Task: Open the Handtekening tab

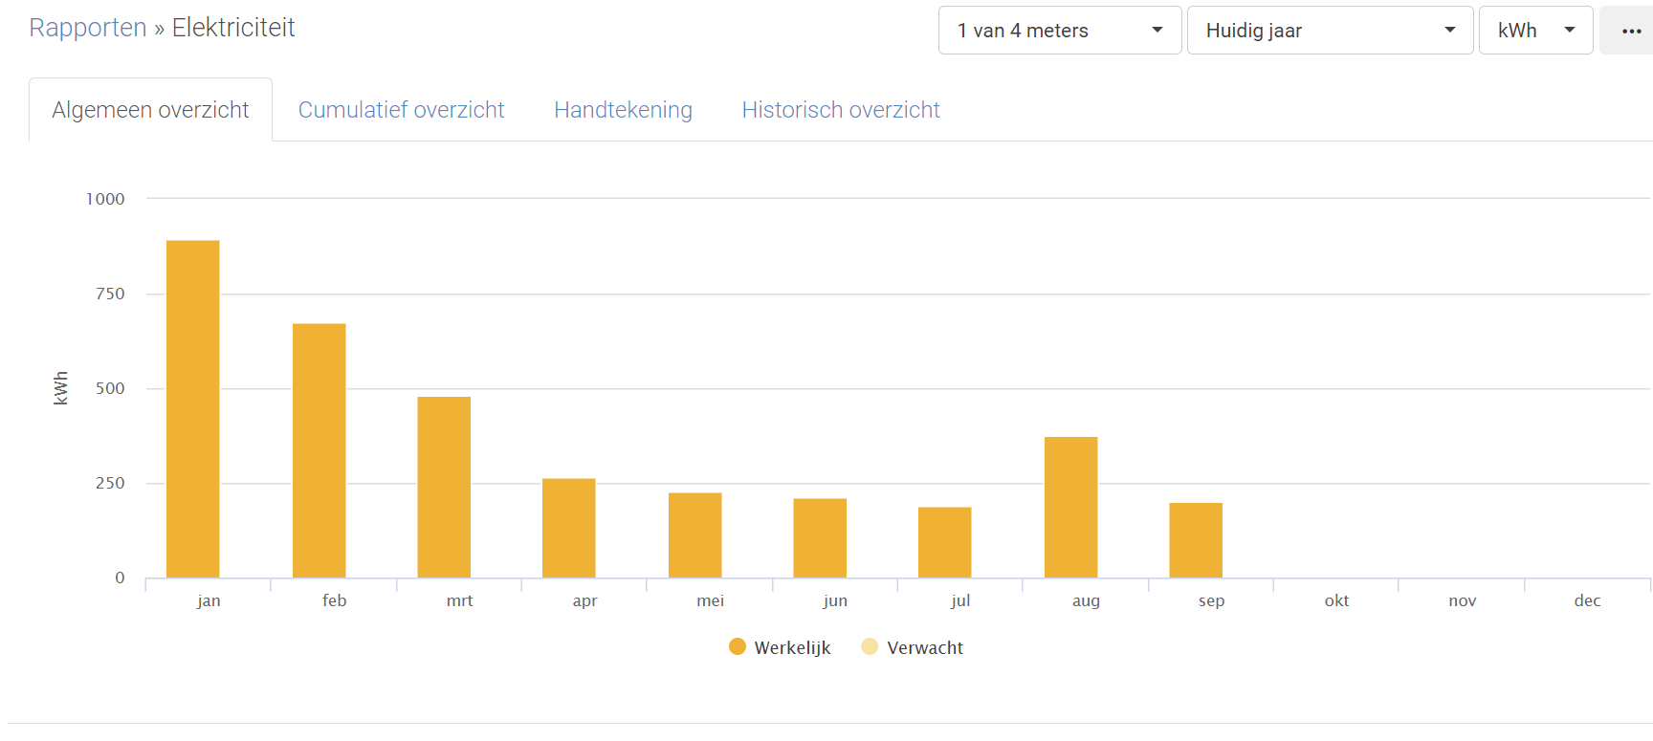Action: pyautogui.click(x=623, y=110)
